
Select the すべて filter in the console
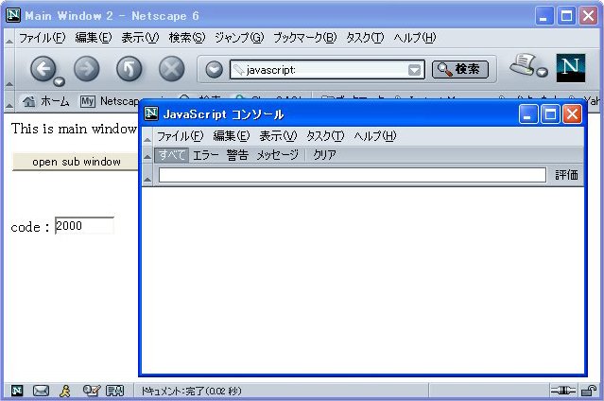pos(172,155)
